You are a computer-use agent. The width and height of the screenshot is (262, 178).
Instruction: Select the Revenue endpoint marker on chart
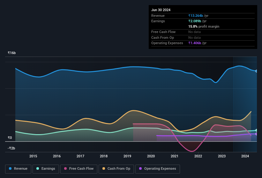[x=257, y=71]
